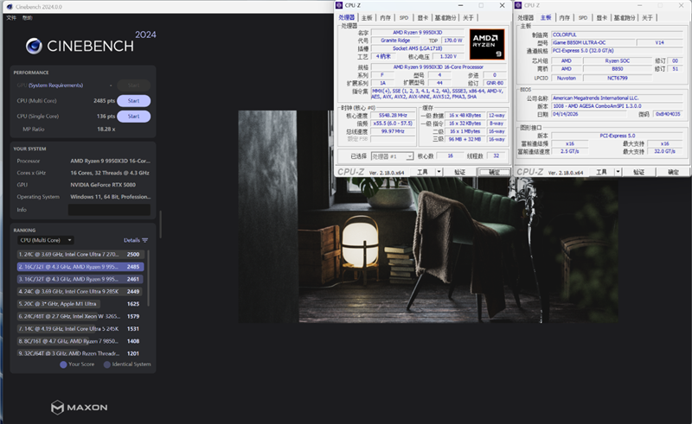Click the iGame B850M ULTRA-OC model field
The width and height of the screenshot is (692, 424).
593,43
